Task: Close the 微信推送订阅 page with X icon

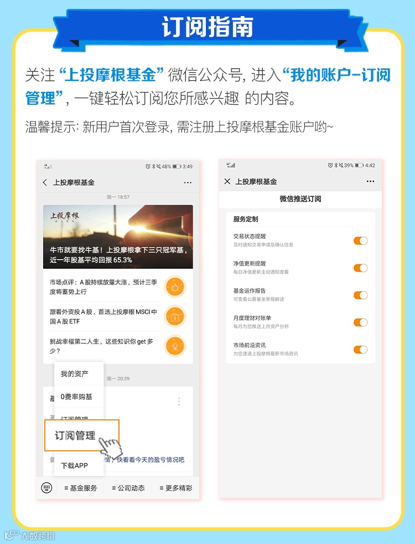Action: (227, 181)
